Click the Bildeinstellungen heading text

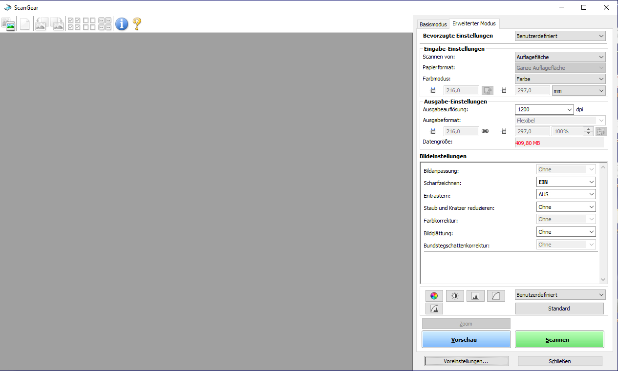[x=443, y=156]
